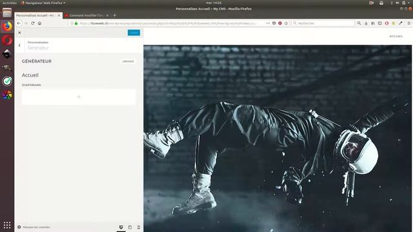This screenshot has width=413, height=232.
Task: Bookmark this page with the star icon
Action: [286, 23]
